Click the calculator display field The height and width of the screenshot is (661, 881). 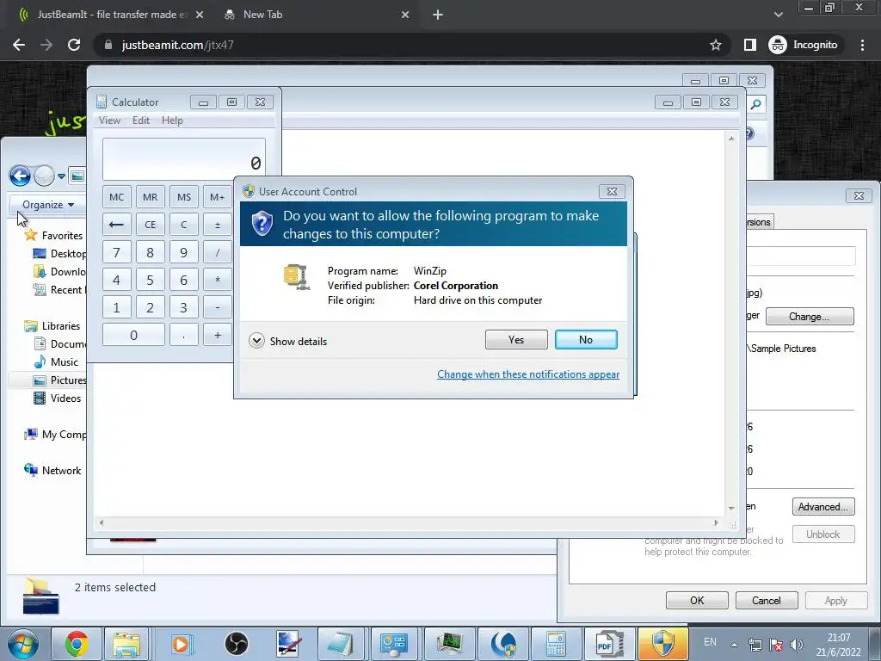(x=184, y=159)
